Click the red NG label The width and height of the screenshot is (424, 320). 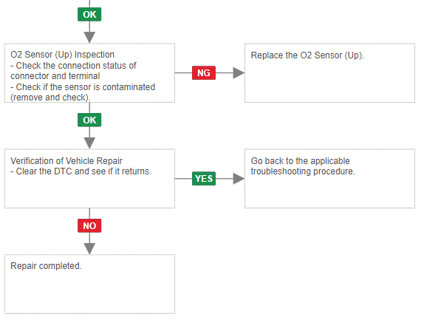204,72
